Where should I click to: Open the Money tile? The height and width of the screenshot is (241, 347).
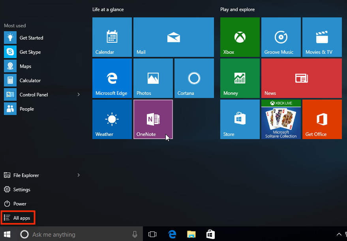coord(240,78)
